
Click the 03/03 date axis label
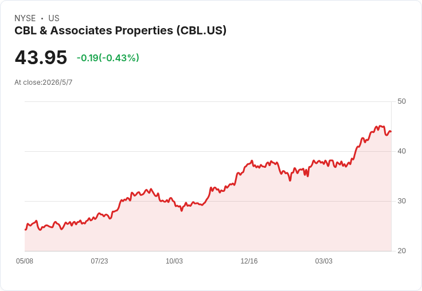click(x=324, y=261)
